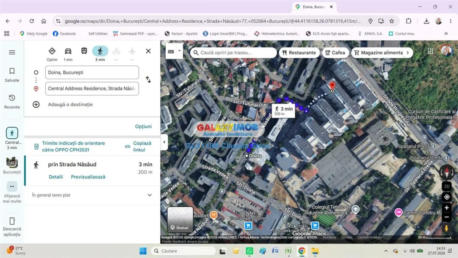Open the Salvate saved places panel
This screenshot has height=258, width=458.
point(12,75)
